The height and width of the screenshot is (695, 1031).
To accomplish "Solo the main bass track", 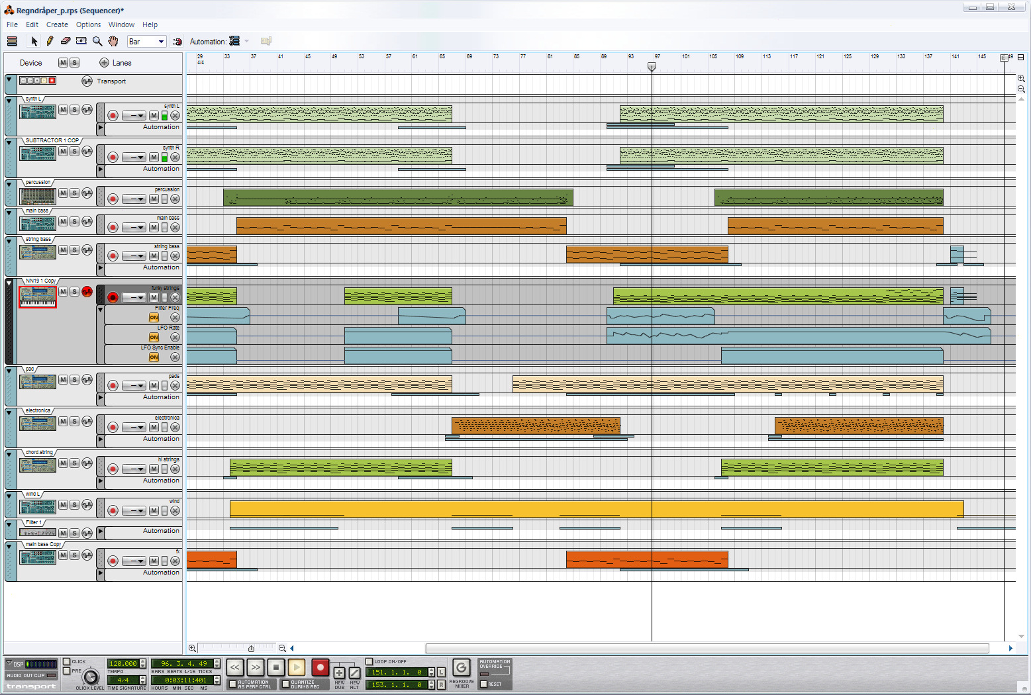I will (x=74, y=222).
